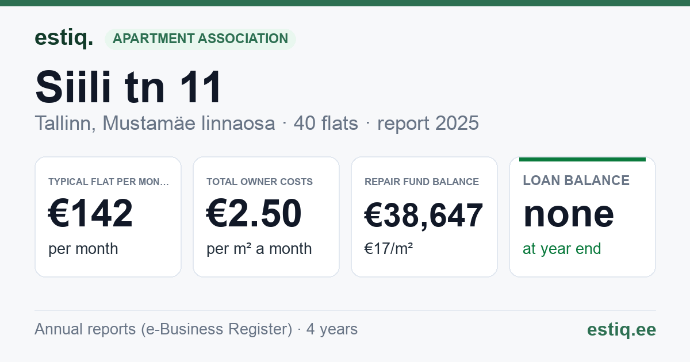Open the estiq.ee link
The width and height of the screenshot is (690, 362).
(x=621, y=329)
